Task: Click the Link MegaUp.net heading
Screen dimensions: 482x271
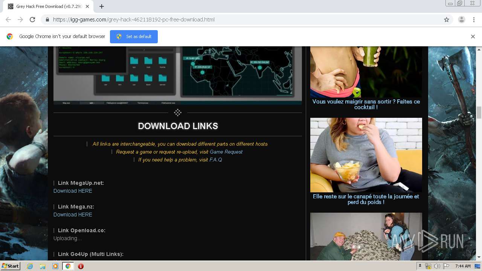Action: click(x=81, y=183)
